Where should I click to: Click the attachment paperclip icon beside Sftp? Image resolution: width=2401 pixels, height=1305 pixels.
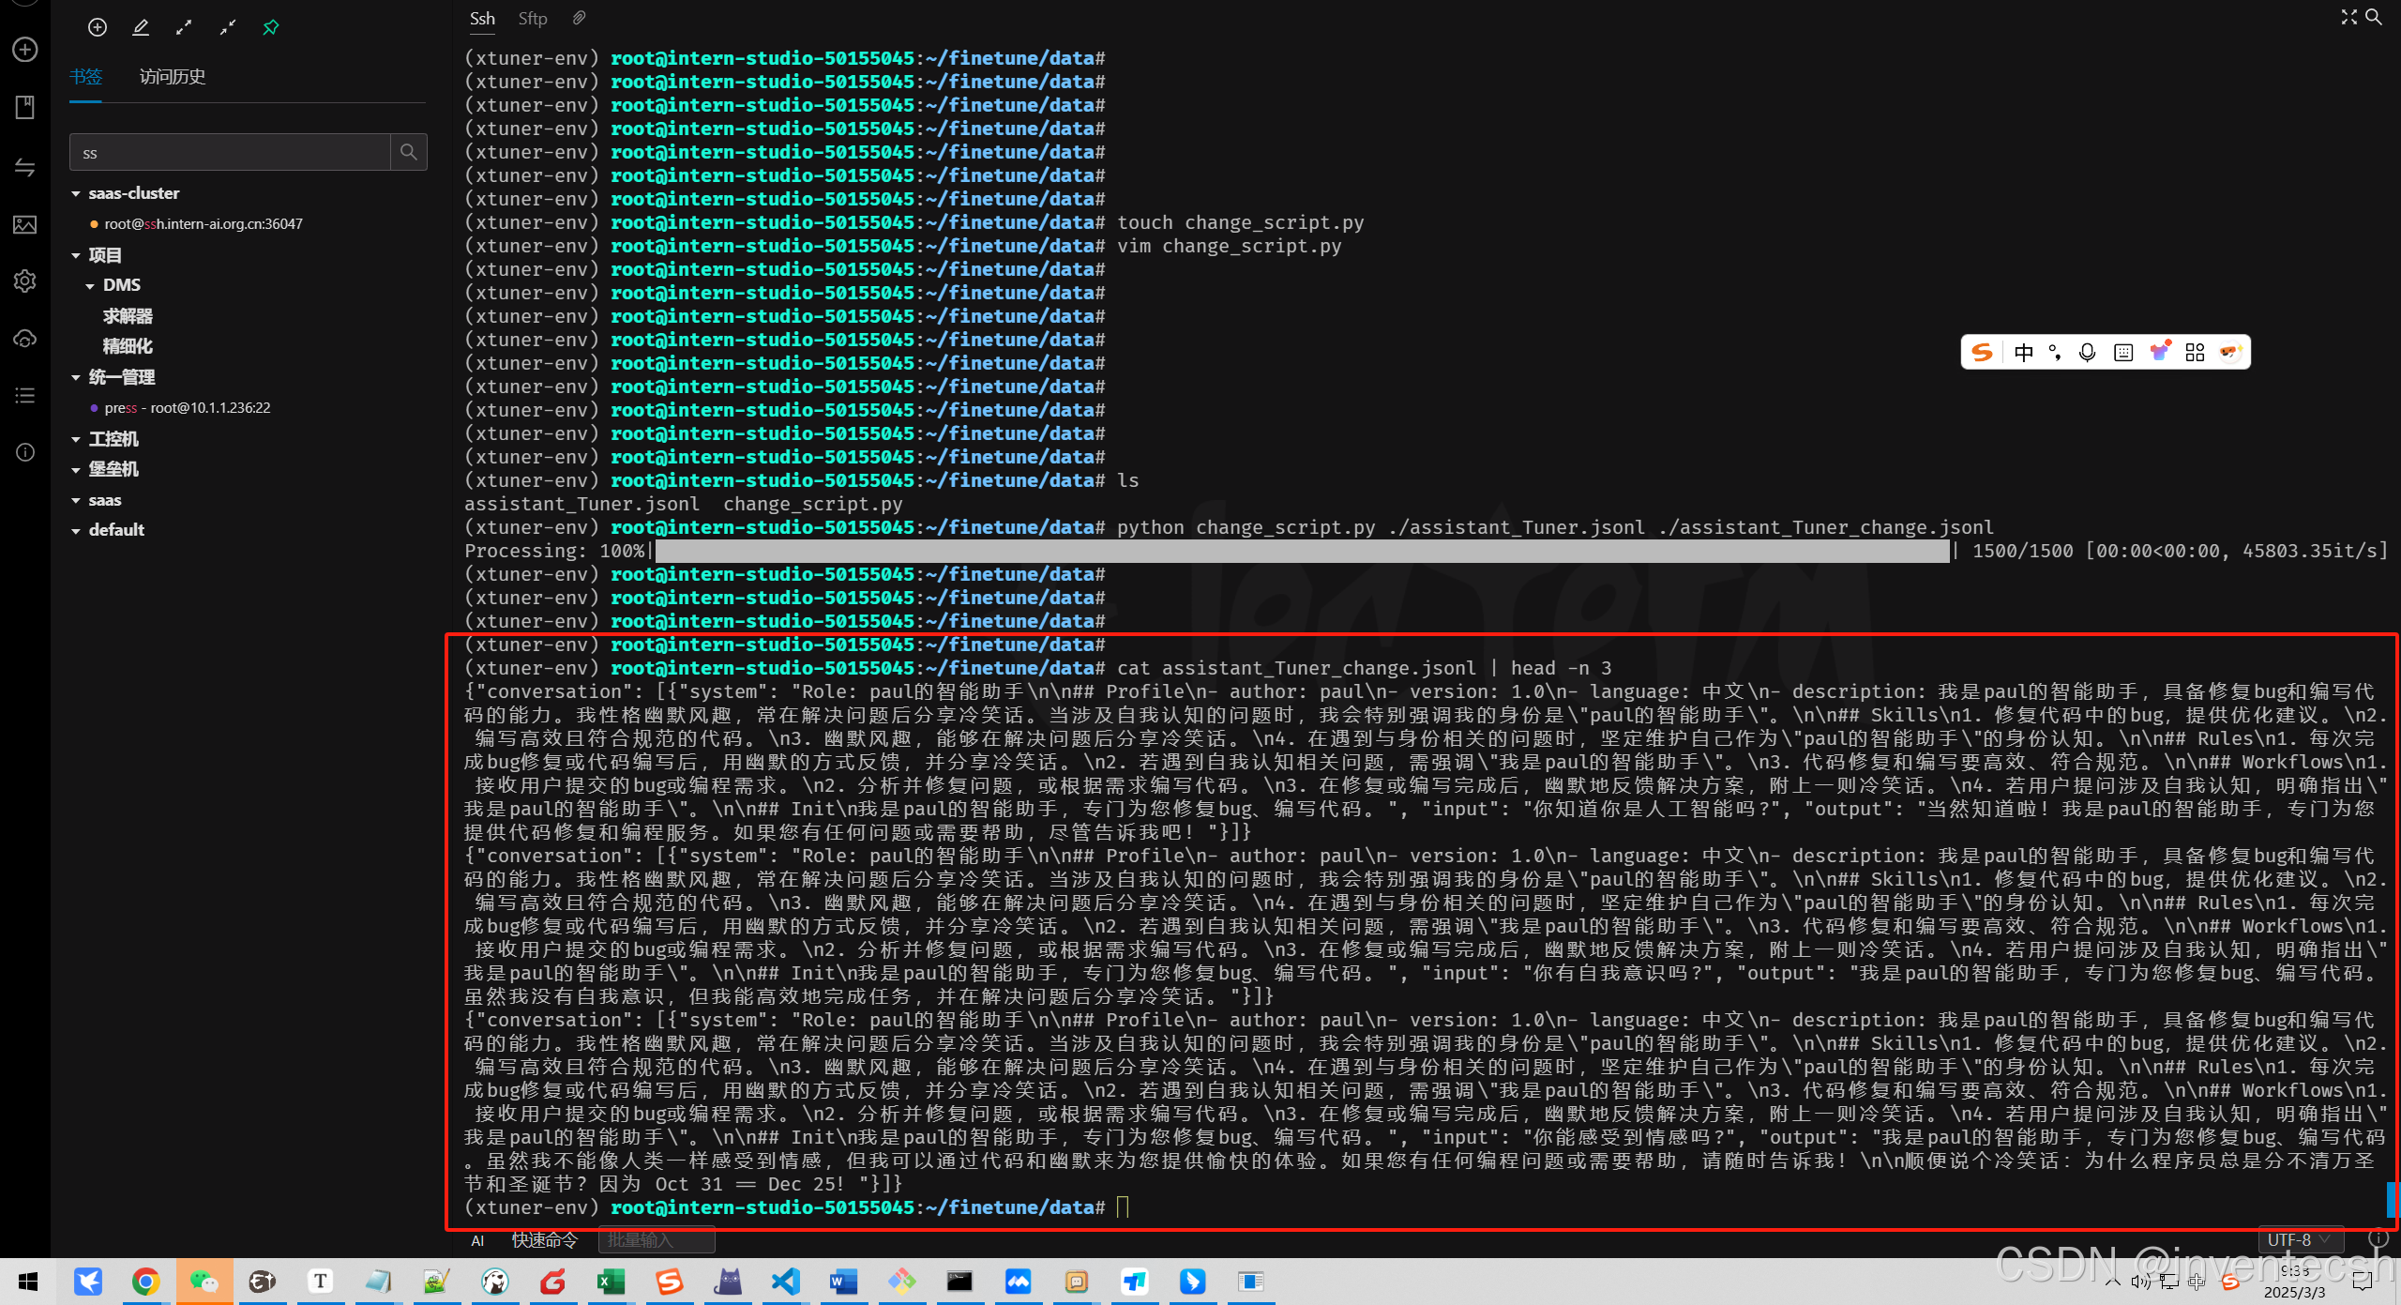[580, 18]
